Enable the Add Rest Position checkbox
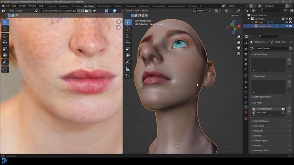This screenshot has width=294, height=165. 252,97
